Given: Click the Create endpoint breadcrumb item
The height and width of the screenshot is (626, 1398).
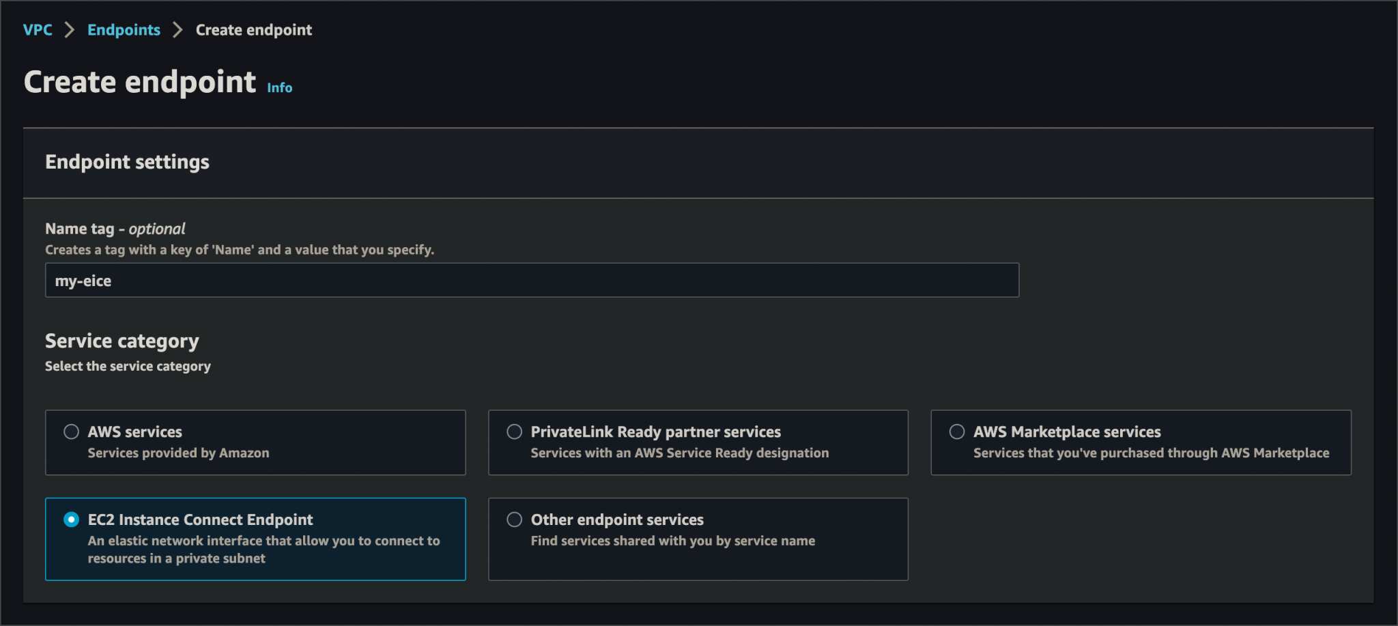Looking at the screenshot, I should pos(253,29).
